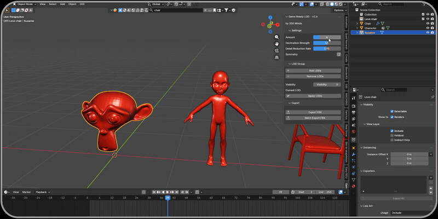Click the Add LODs button

[313, 71]
